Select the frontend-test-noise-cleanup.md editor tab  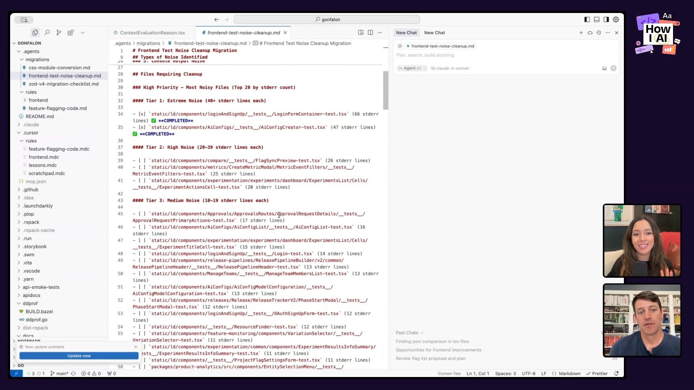[244, 32]
